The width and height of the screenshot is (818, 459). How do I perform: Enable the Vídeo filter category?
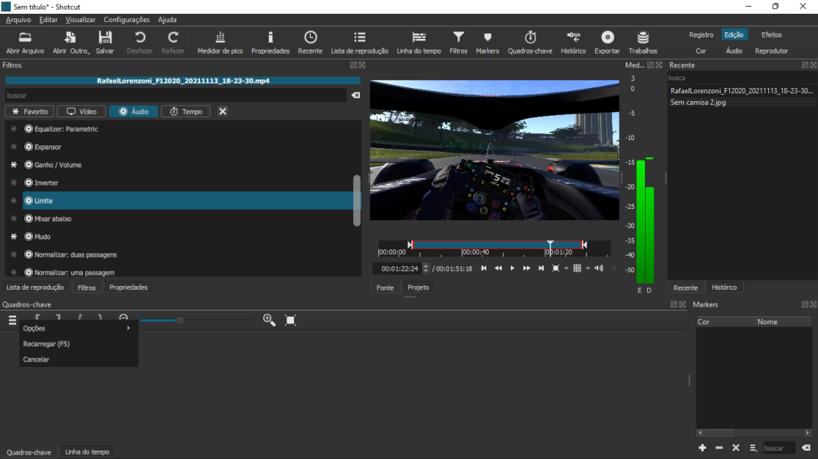[80, 111]
